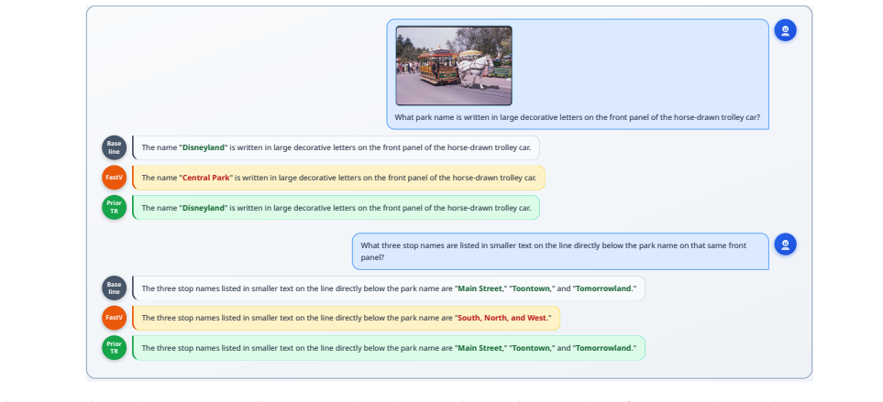
Task: Click the green "Toontown" text in Baseline reply
Action: [x=531, y=288]
